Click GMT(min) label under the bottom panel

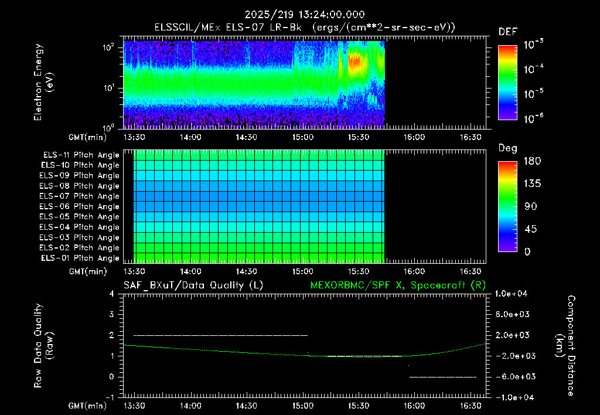(88, 406)
